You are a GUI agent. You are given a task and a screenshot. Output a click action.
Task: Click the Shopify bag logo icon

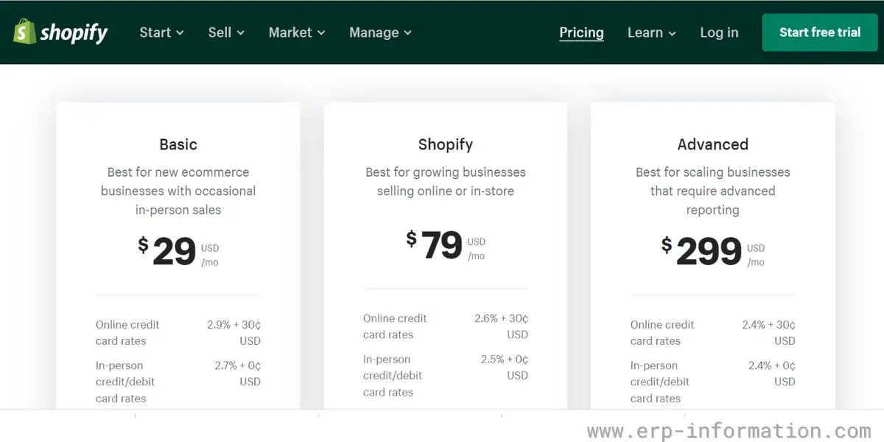pyautogui.click(x=24, y=32)
